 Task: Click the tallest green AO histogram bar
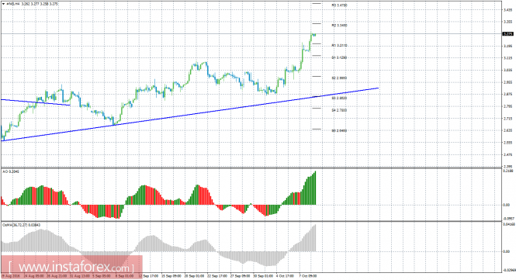316,188
